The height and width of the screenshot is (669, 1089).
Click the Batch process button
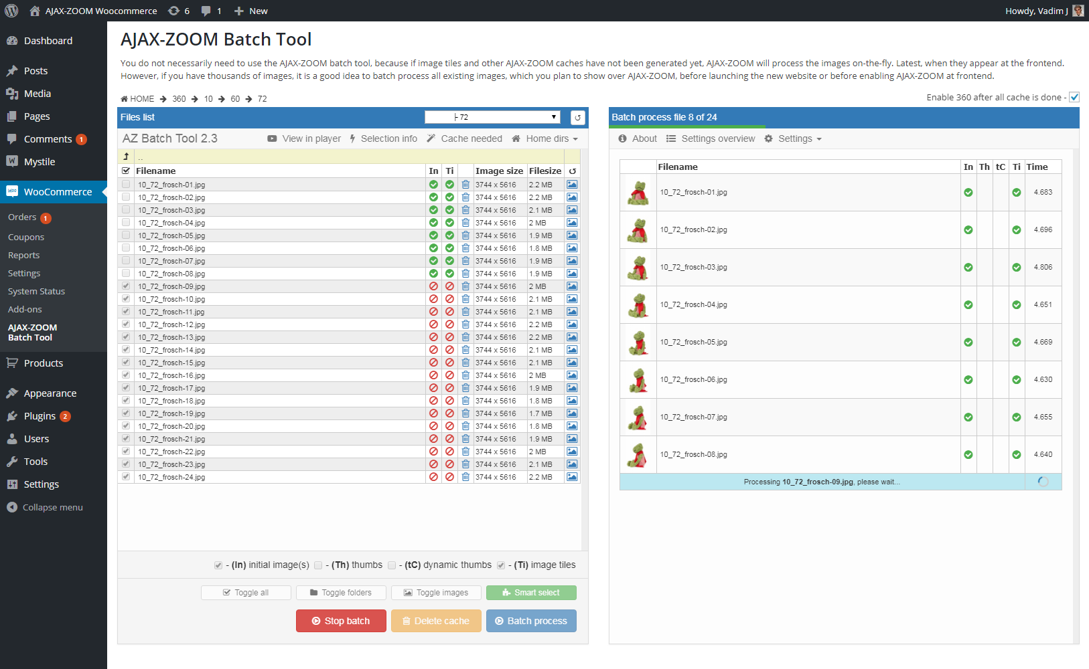point(531,621)
